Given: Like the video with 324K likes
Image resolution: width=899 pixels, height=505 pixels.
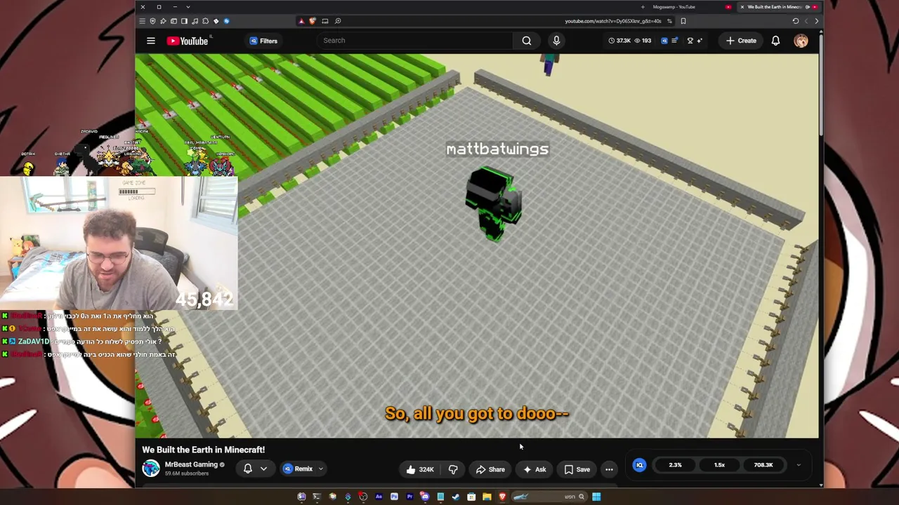Looking at the screenshot, I should [420, 469].
